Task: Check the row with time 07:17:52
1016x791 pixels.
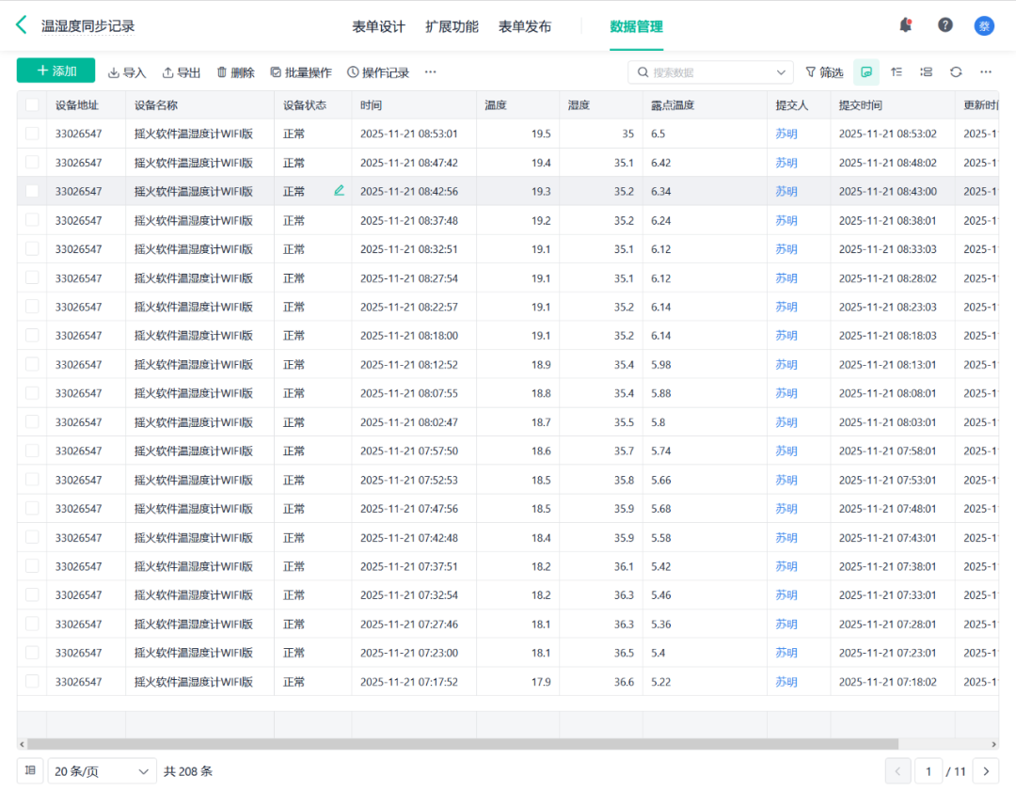Action: click(32, 682)
